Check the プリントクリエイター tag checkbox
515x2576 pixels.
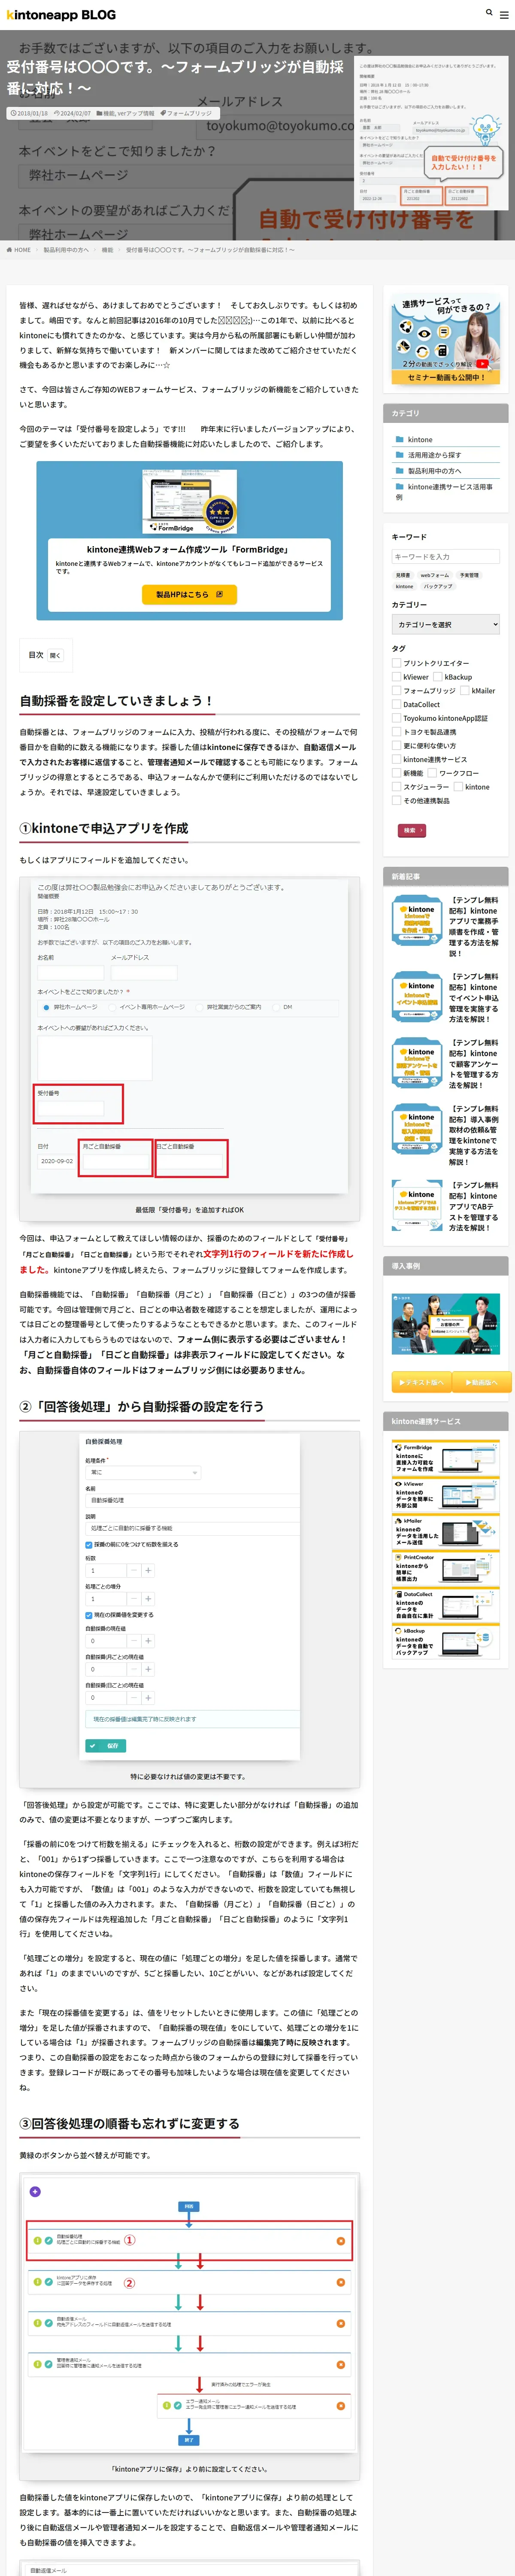(x=396, y=663)
